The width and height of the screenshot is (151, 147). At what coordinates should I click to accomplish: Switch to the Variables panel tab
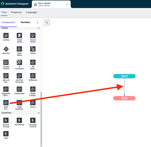coord(25,22)
